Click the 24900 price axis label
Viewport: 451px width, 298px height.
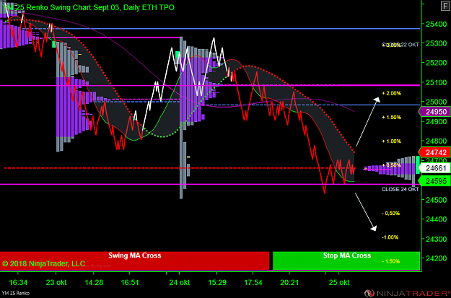pos(436,122)
